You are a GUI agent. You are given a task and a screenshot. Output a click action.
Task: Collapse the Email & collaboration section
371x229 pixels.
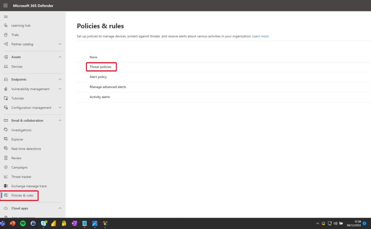60,120
